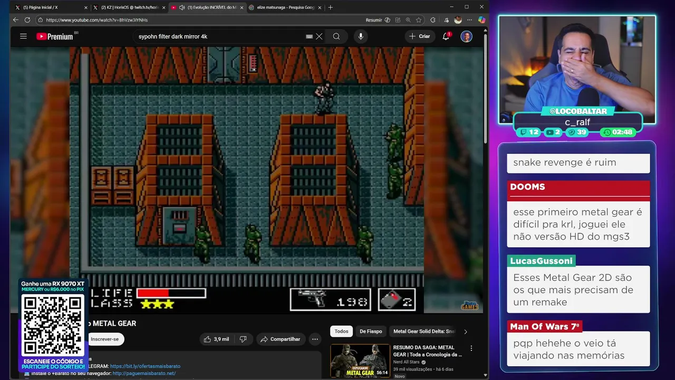
Task: Open the bit.ly/ofertasmaisbarato link
Action: click(145, 366)
